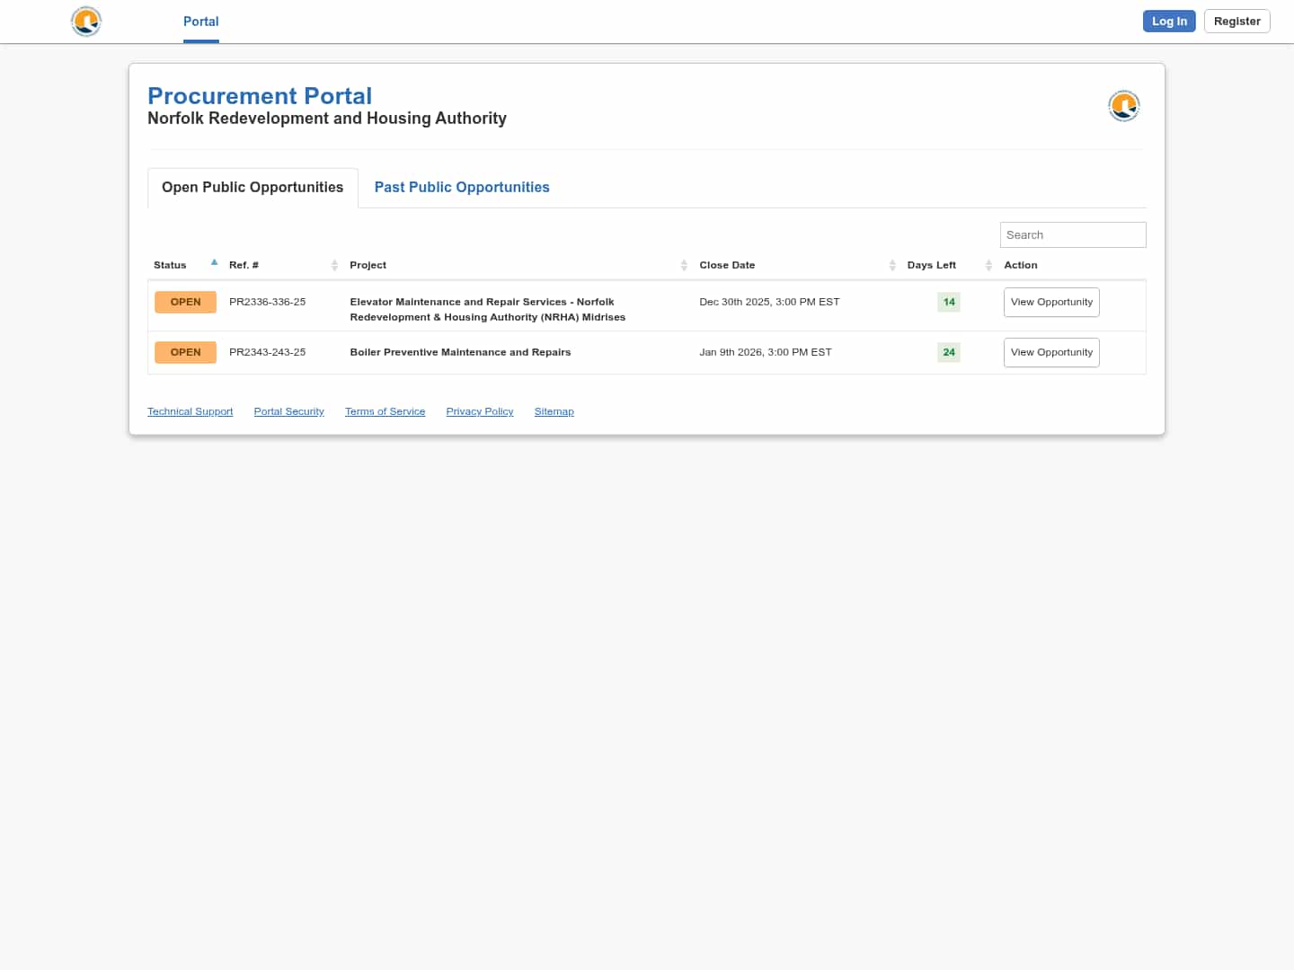Click the OPEN badge for Elevator Maintenance
The width and height of the screenshot is (1294, 970).
coord(185,303)
